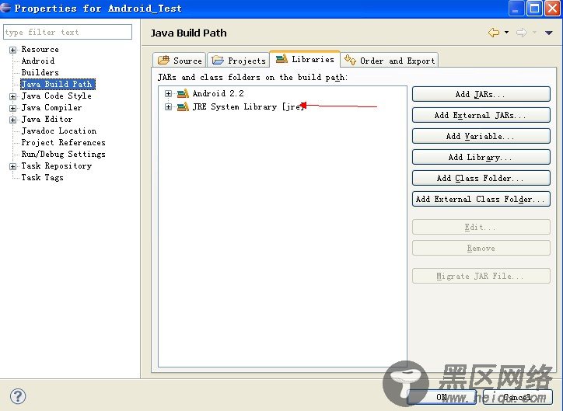Select Task Repository entry

click(x=57, y=165)
